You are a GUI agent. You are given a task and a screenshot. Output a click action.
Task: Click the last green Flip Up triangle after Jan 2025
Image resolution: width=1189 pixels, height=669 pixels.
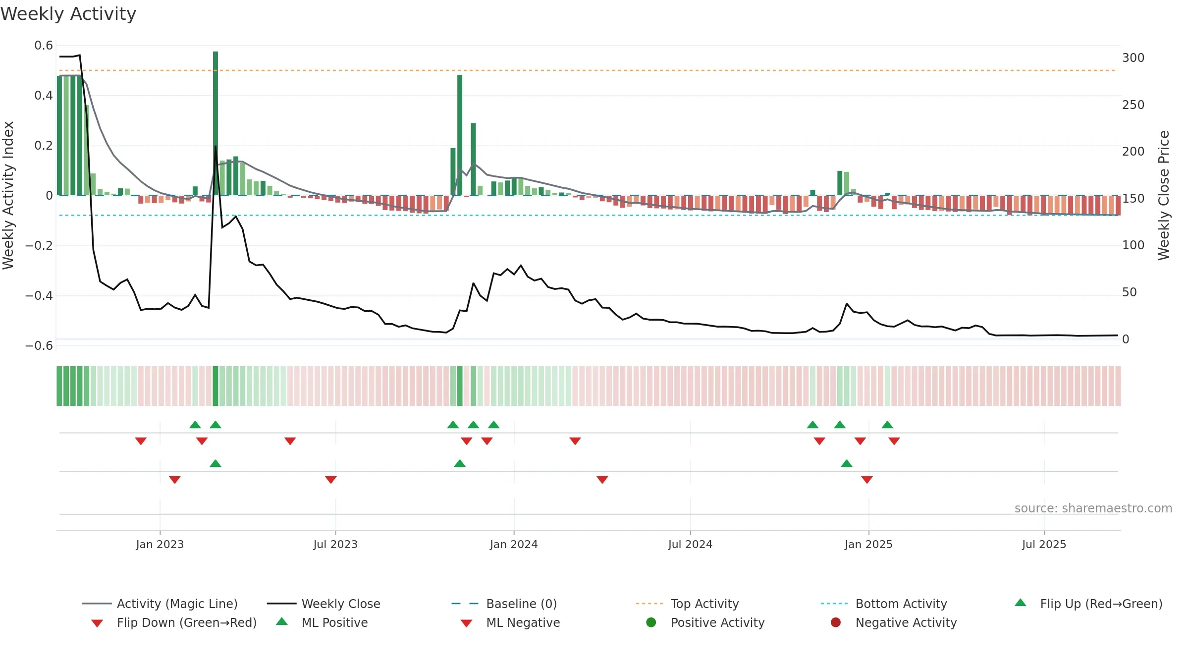(x=887, y=425)
